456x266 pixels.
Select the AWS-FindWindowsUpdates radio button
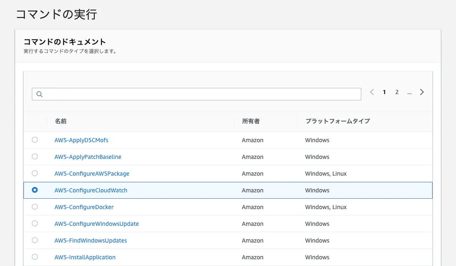(35, 240)
